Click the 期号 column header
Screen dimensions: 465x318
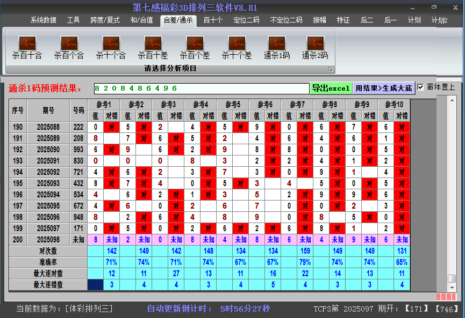click(48, 110)
